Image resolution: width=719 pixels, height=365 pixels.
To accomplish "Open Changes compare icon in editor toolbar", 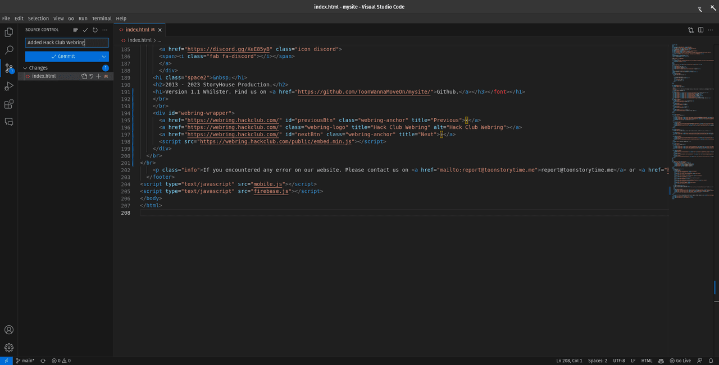I will coord(691,30).
